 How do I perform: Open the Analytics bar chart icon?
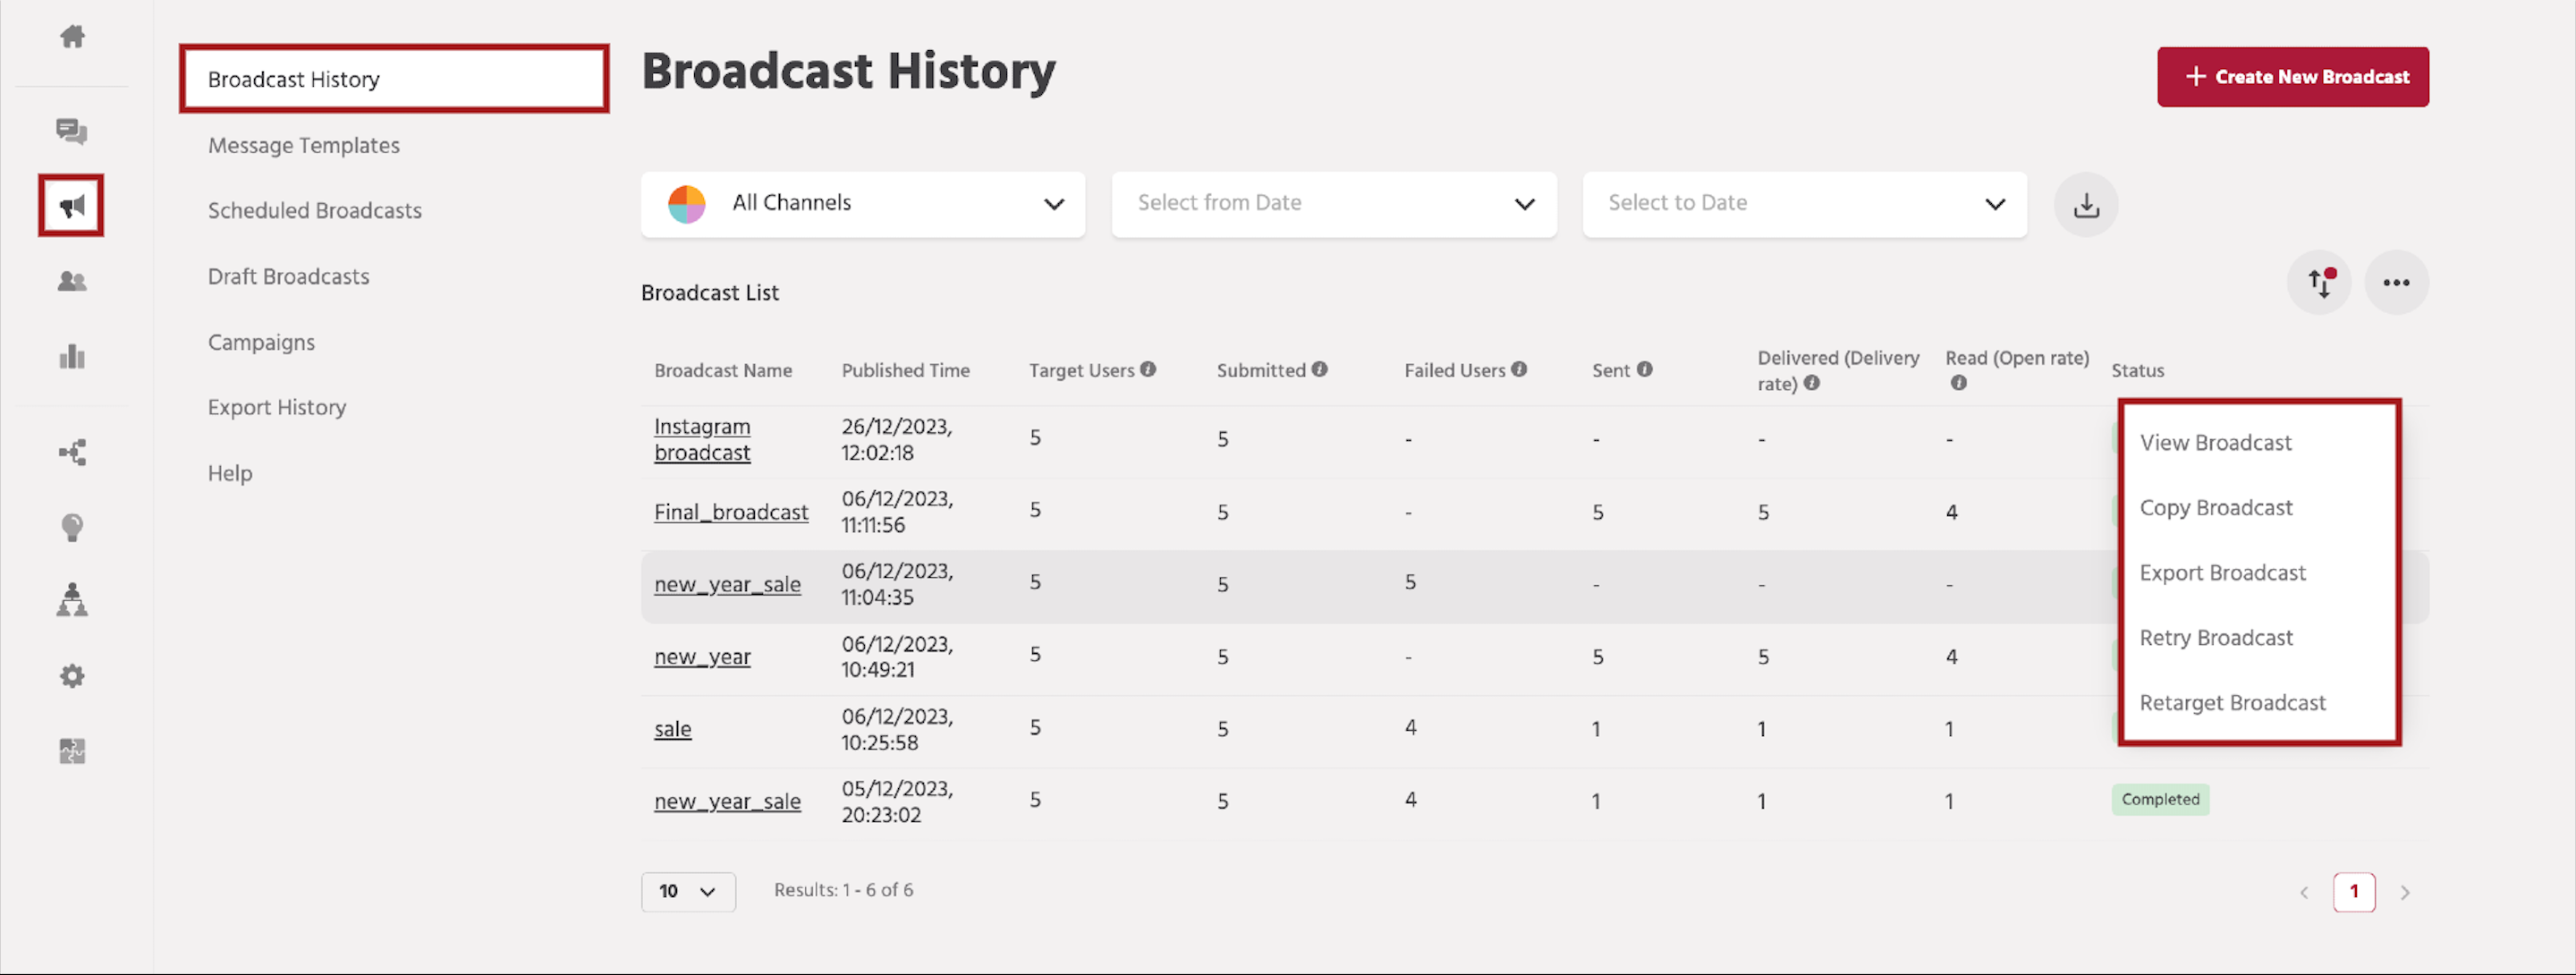point(72,357)
